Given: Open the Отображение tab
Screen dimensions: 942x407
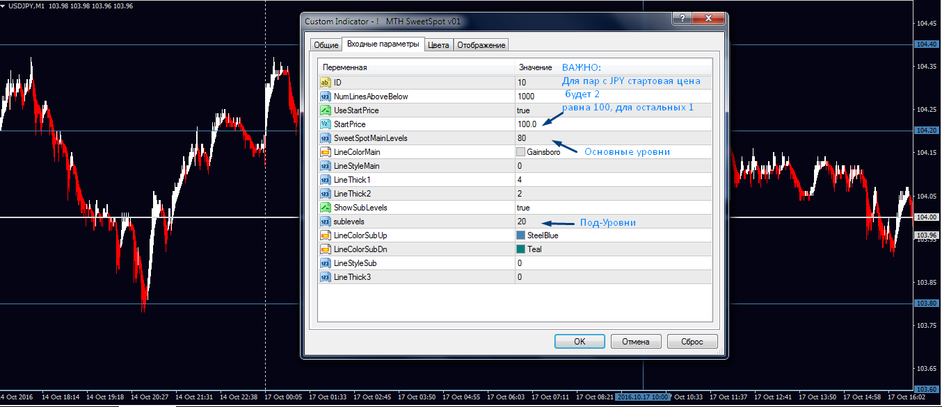Looking at the screenshot, I should (481, 45).
